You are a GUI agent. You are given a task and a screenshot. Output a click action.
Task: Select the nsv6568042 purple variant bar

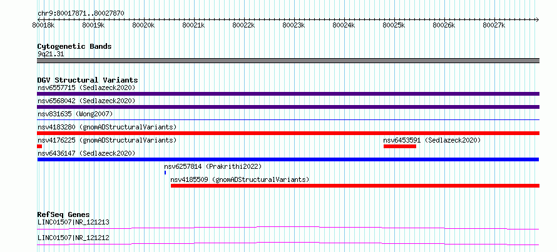(288, 107)
